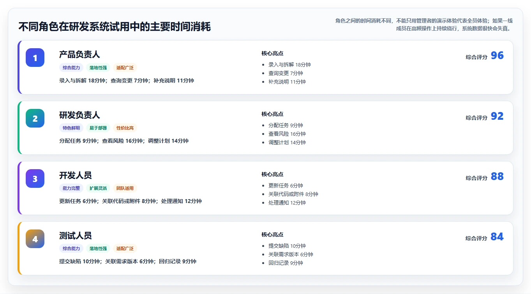Select the 性价比高 tag
Screen dimensions: 531x294
[x=125, y=128]
